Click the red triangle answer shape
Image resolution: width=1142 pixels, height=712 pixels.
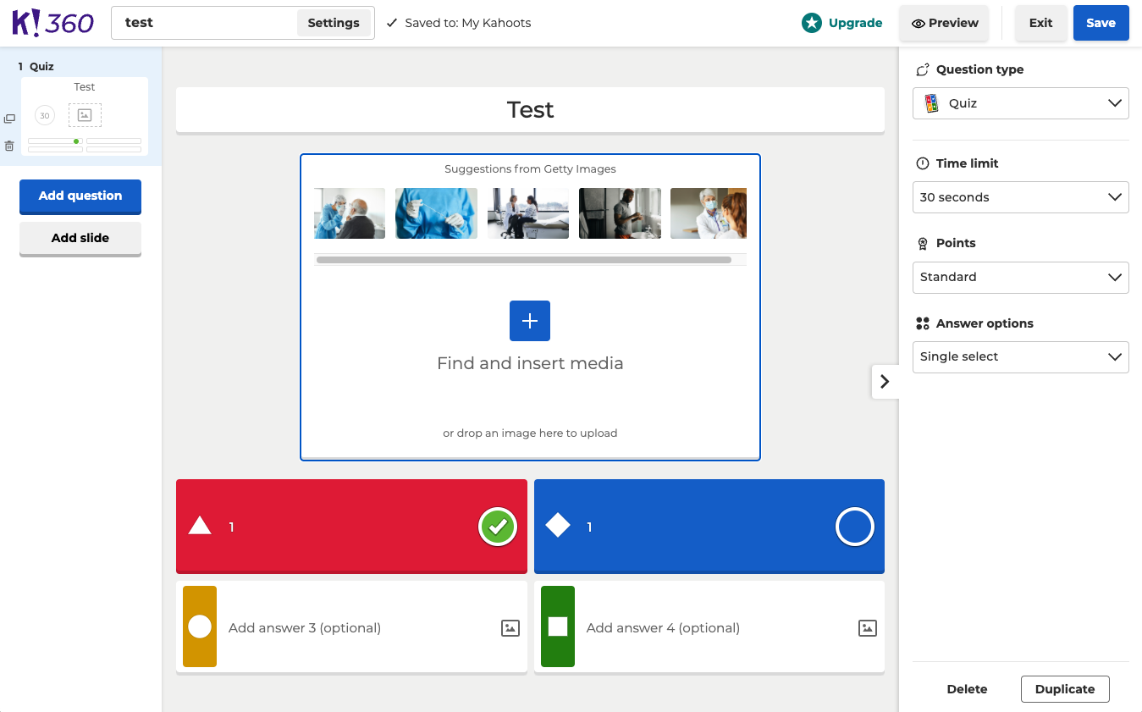pos(200,527)
